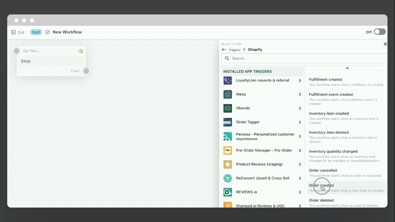Click the Draft status badge
395x222 pixels.
click(x=36, y=32)
